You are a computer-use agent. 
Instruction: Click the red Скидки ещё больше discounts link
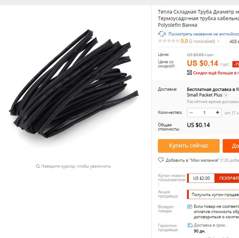(x=216, y=73)
